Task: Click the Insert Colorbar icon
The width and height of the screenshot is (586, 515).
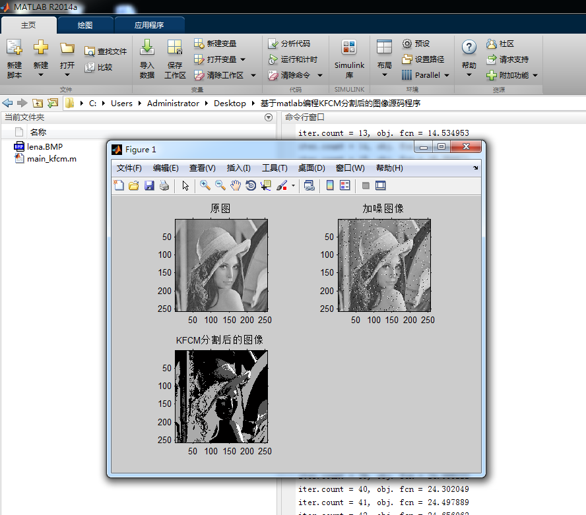Action: (x=330, y=185)
